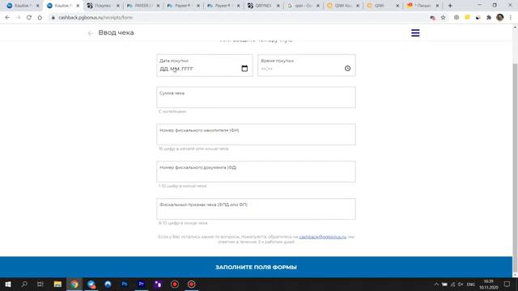Click the translate page icon in address bar

tap(432, 18)
